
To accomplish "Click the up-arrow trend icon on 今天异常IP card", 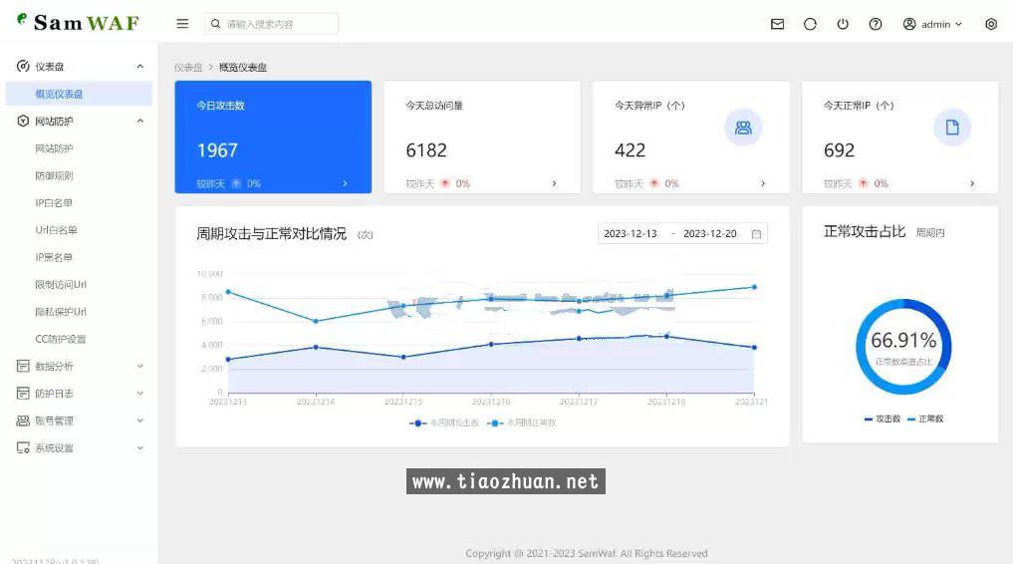I will (654, 183).
